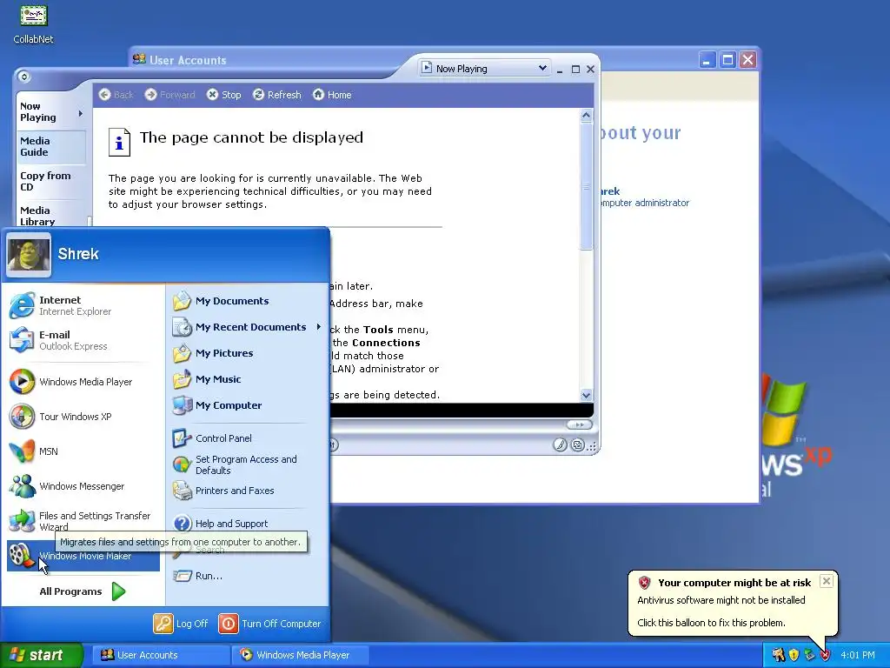Launch Windows Movie Maker
Viewport: 890px width, 668px height.
click(83, 556)
